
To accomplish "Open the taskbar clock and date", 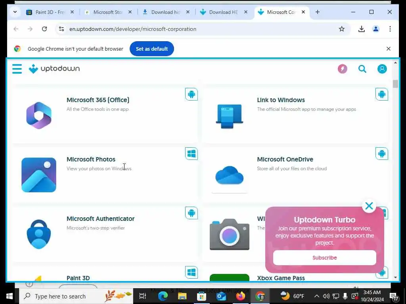I will coord(372,296).
